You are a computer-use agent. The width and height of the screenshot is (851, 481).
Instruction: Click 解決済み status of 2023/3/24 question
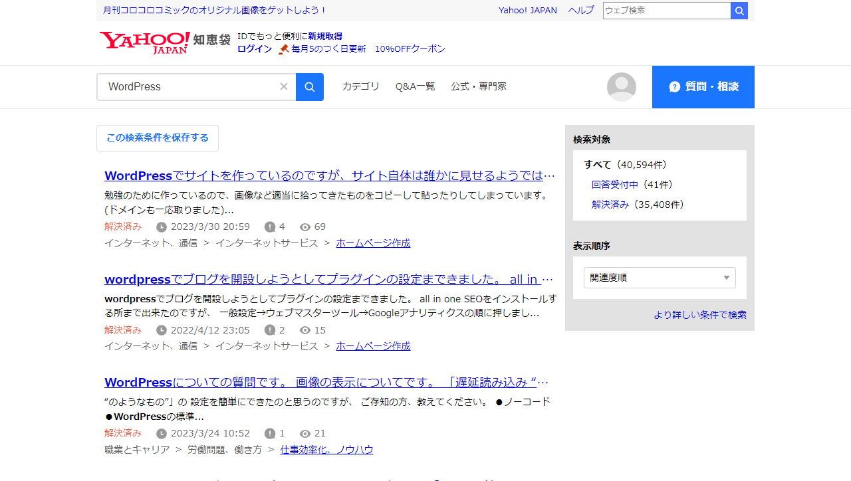coord(123,433)
